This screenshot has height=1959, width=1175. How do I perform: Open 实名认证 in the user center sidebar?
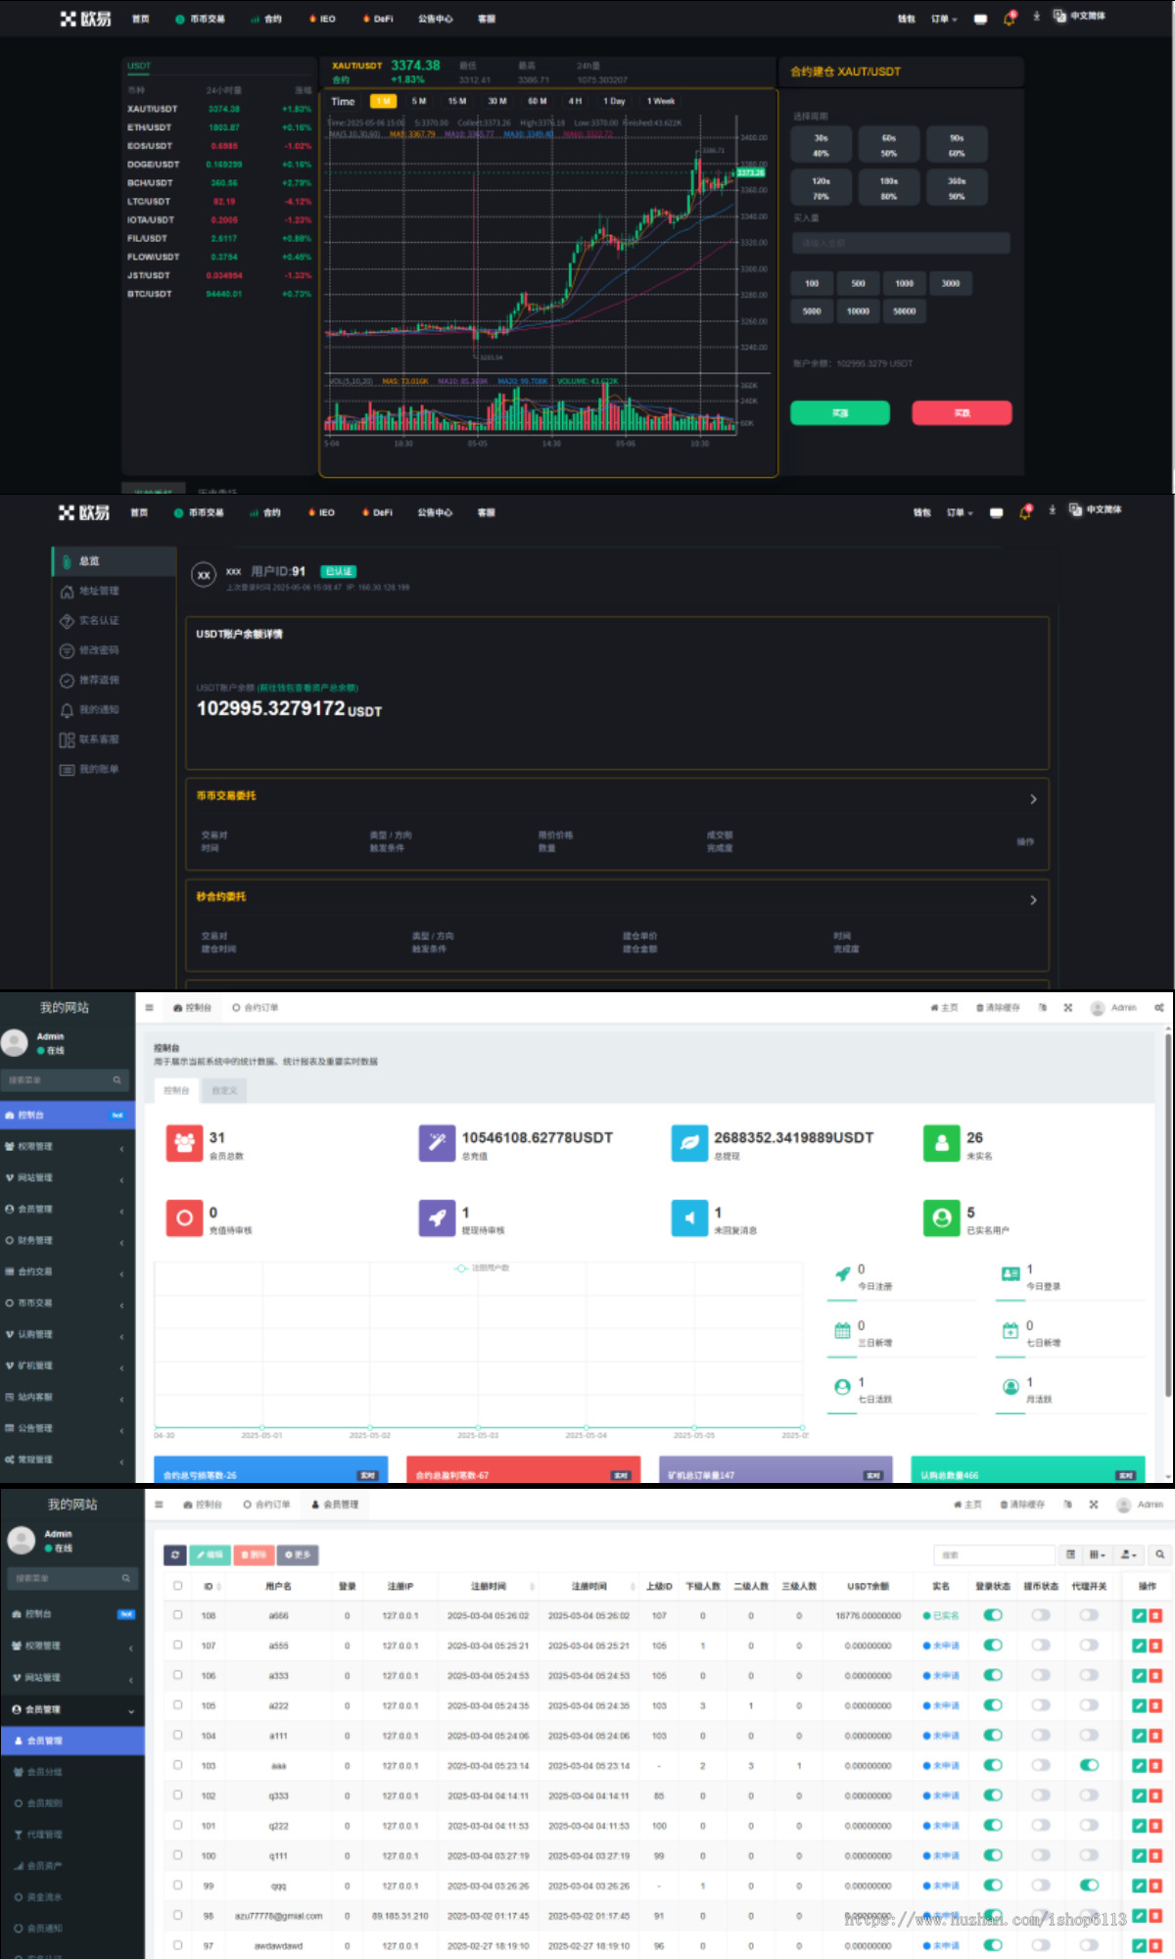[x=89, y=620]
